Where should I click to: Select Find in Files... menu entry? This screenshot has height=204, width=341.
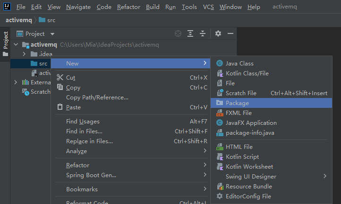pos(131,131)
